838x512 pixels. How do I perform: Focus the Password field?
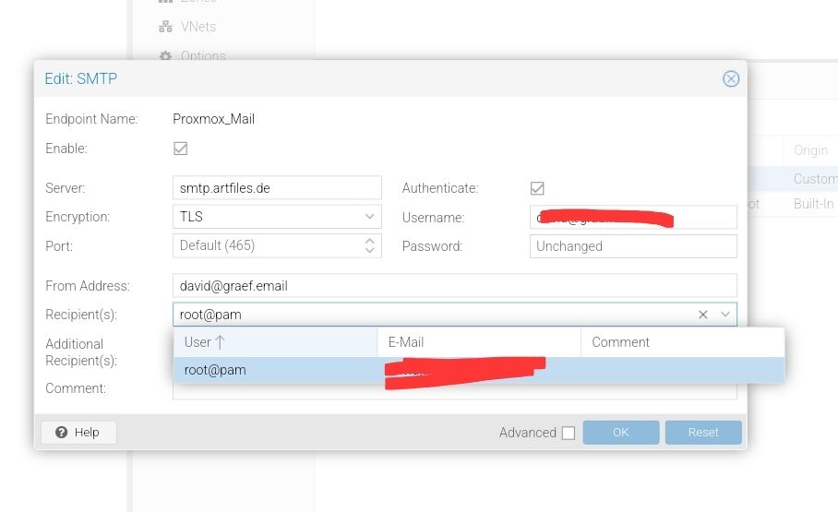coord(634,246)
